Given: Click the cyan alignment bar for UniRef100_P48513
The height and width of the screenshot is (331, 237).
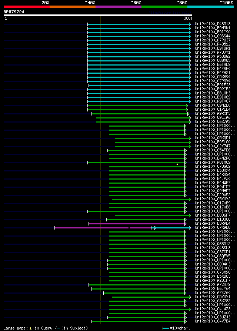Looking at the screenshot, I should (139, 24).
